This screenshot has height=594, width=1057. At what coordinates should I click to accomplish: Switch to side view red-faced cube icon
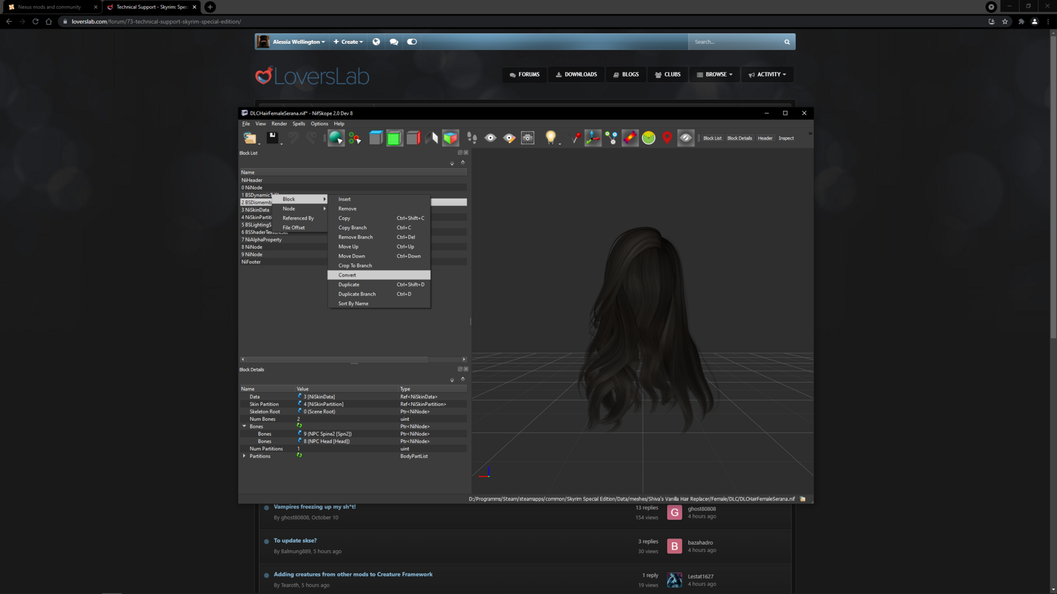[413, 138]
